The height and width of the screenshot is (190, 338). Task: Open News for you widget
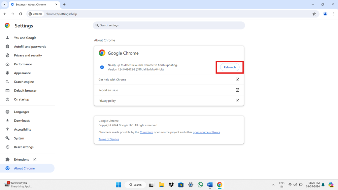click(x=19, y=185)
